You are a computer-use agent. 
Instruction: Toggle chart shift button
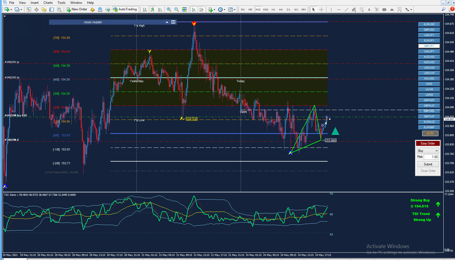pyautogui.click(x=201, y=9)
